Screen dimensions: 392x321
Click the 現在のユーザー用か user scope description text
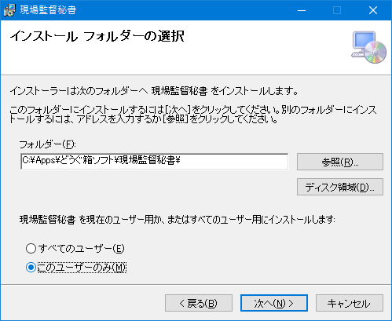pyautogui.click(x=178, y=219)
